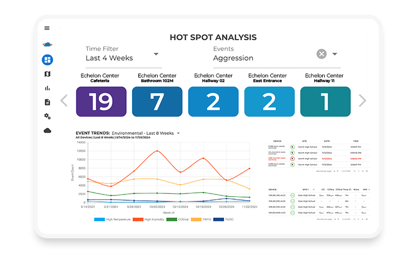Expand the Events dropdown arrow
Image resolution: width=419 pixels, height=253 pixels.
[x=335, y=54]
